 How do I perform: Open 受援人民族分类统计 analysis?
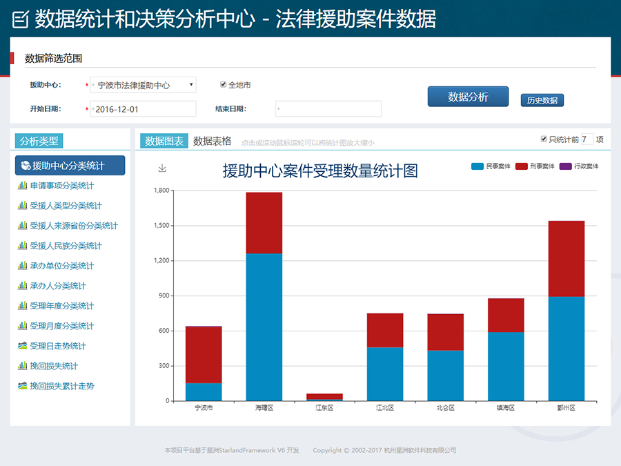66,246
